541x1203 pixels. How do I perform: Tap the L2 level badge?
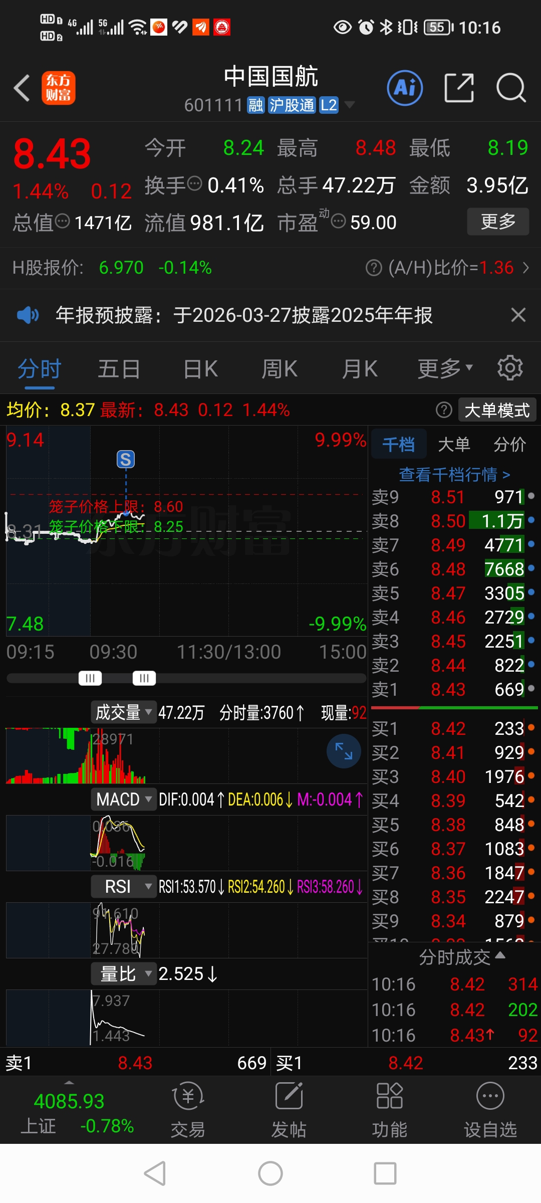coord(329,105)
